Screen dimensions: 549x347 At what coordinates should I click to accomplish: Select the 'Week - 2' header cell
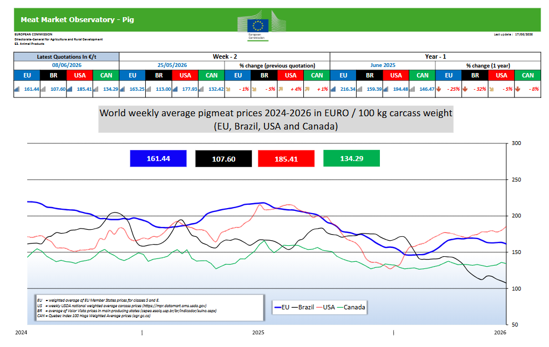tap(225, 56)
